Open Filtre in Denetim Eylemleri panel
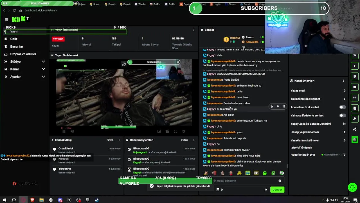The image size is (360, 203). [x=184, y=140]
